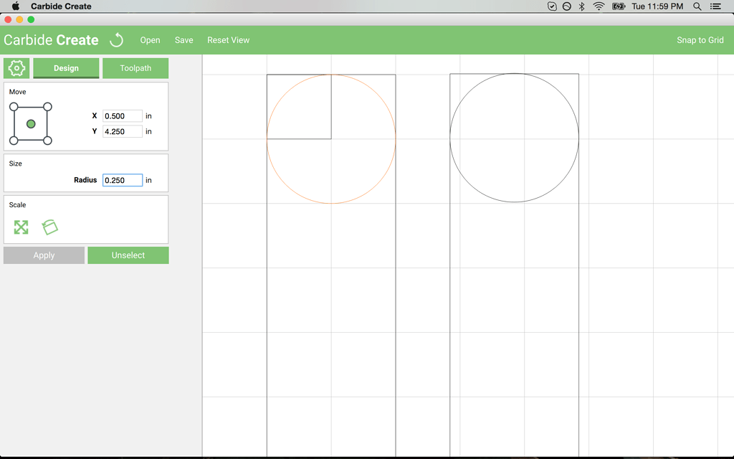Click the battery status icon
The width and height of the screenshot is (734, 459).
[619, 6]
